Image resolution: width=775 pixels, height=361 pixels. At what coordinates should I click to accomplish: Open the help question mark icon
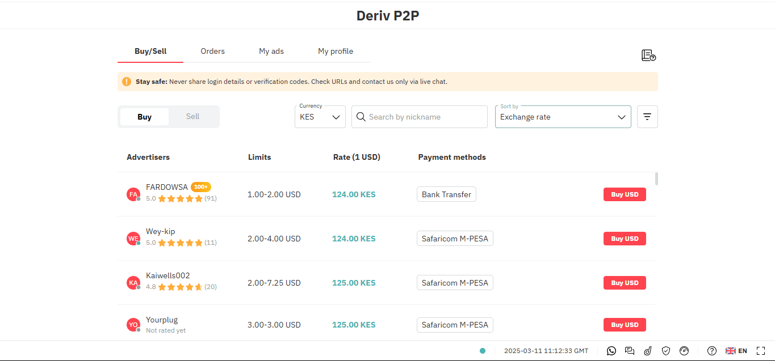tap(711, 351)
